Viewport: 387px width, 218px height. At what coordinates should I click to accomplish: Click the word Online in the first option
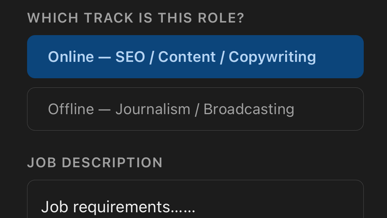[71, 57]
